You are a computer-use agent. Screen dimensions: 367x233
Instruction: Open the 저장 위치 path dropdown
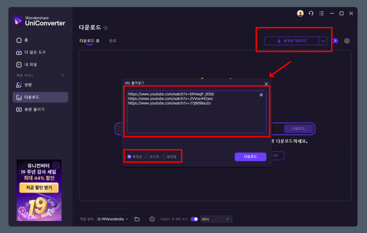[x=114, y=219]
